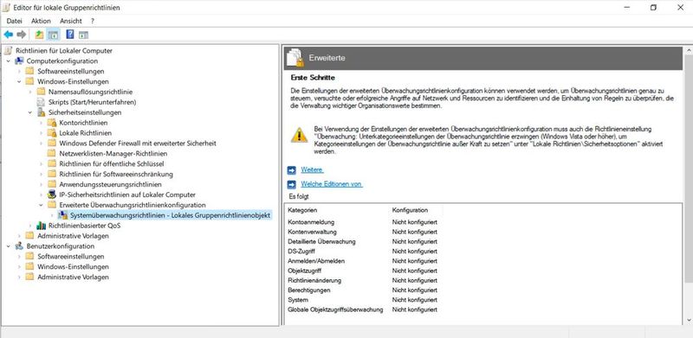Click the Namensauflösungsrichtlinie folder icon
Screen dimensions: 693x338
tap(41, 92)
